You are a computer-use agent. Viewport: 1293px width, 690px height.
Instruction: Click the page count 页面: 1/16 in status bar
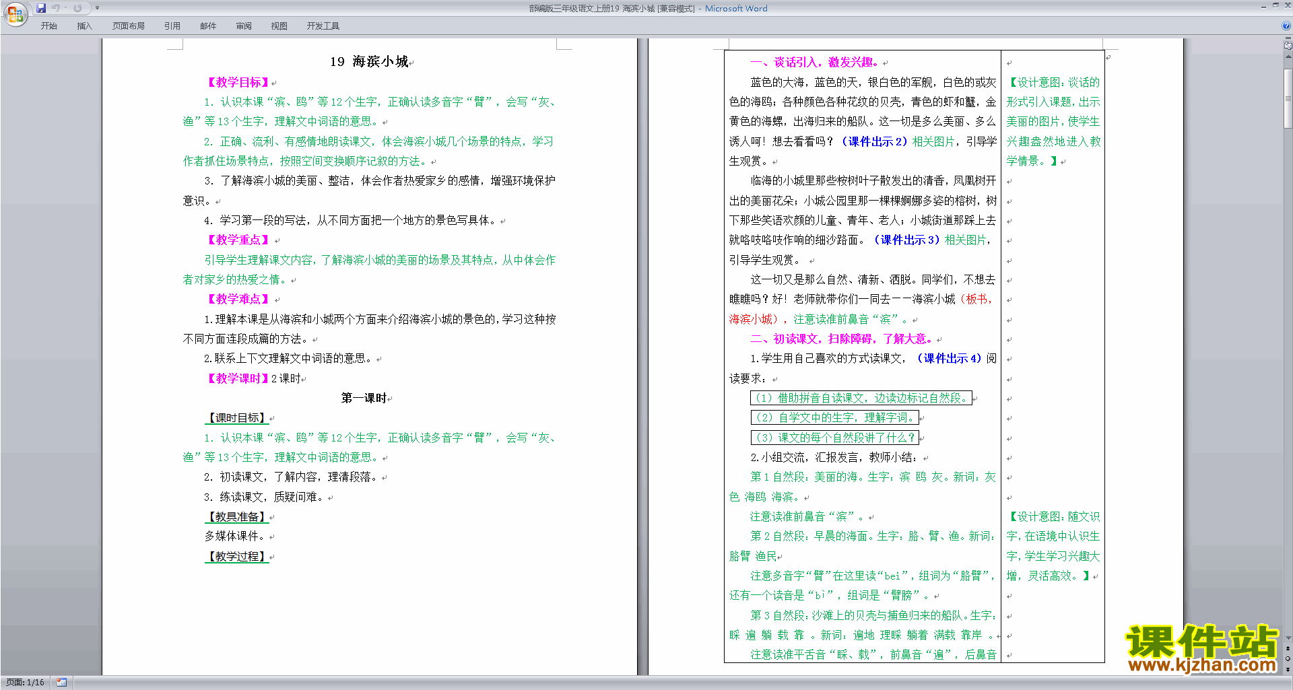25,683
